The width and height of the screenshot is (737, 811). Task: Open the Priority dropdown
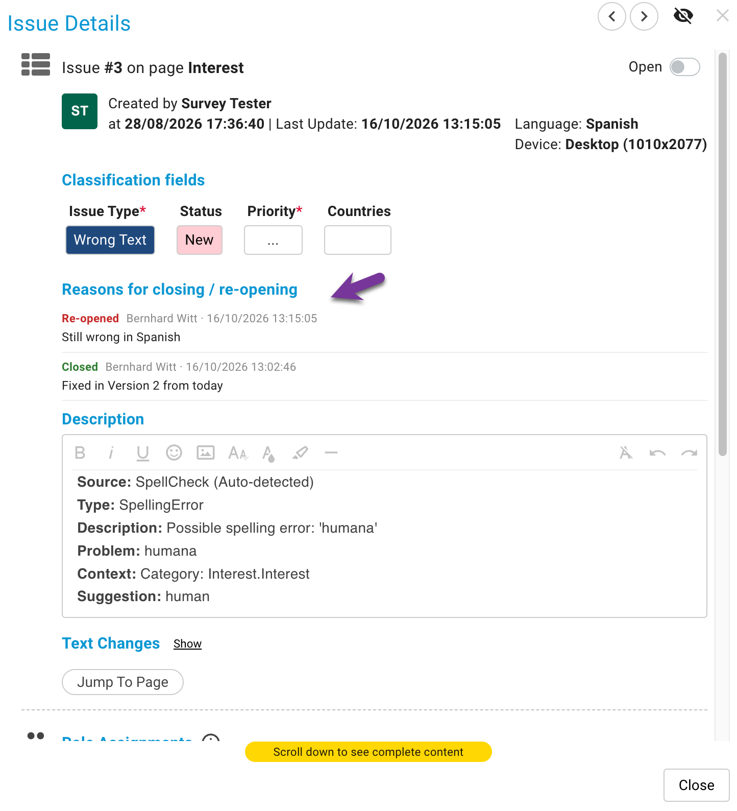[x=273, y=240]
